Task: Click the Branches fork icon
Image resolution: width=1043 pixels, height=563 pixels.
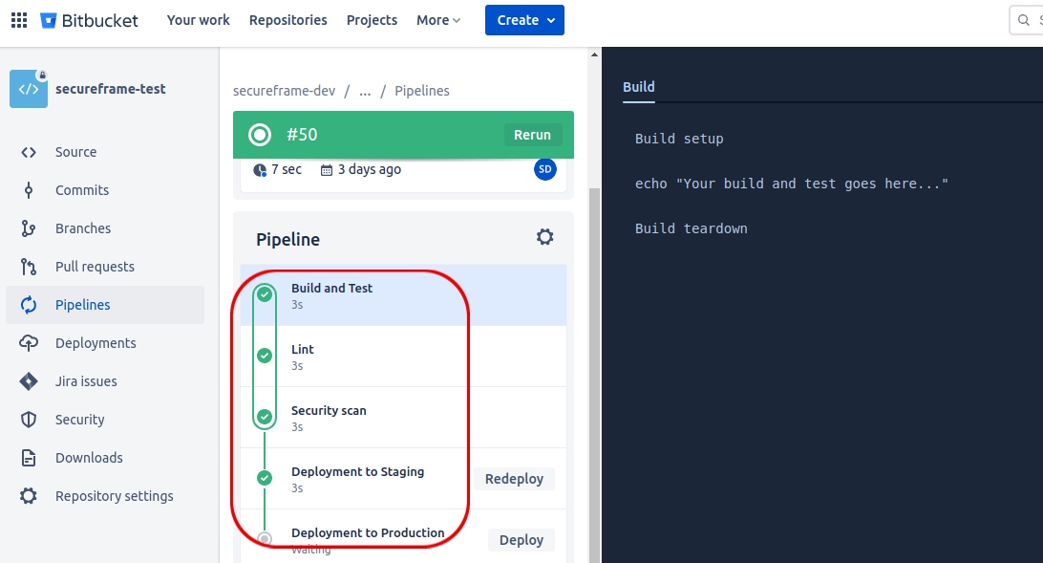Action: [x=28, y=228]
